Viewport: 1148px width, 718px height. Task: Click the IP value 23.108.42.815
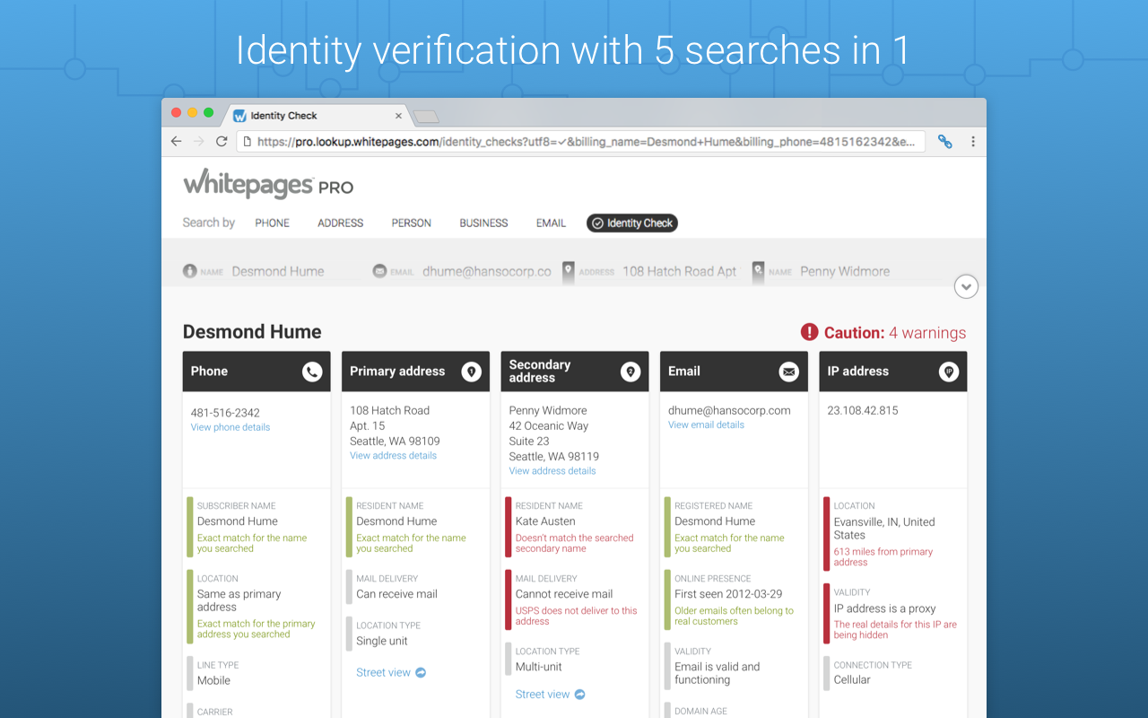pos(863,410)
